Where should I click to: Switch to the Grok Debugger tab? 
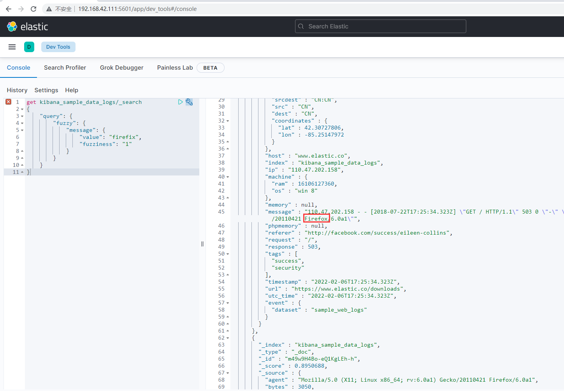pos(121,68)
